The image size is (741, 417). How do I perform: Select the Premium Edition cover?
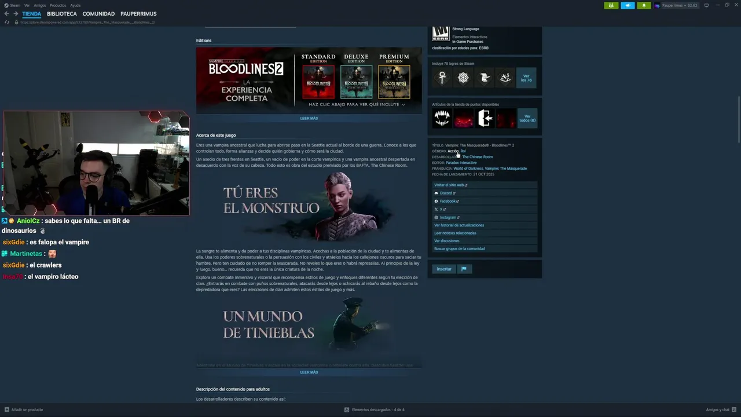(x=394, y=82)
